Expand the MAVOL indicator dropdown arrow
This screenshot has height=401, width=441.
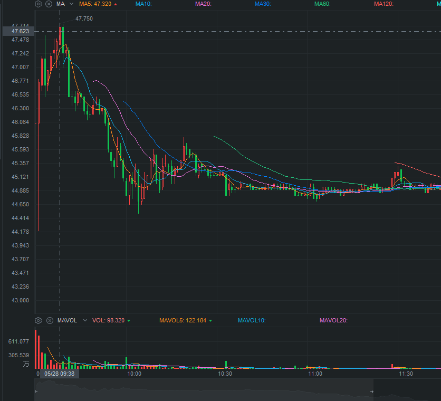click(85, 320)
